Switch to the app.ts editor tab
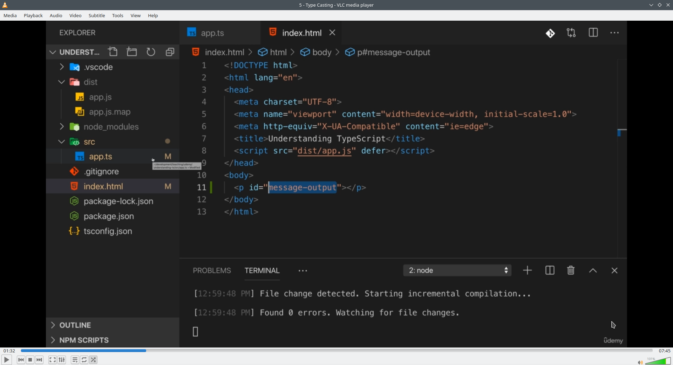Screen dimensions: 673x365 coord(212,33)
